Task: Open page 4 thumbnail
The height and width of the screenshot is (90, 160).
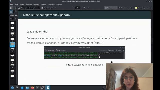Action: 12,39
